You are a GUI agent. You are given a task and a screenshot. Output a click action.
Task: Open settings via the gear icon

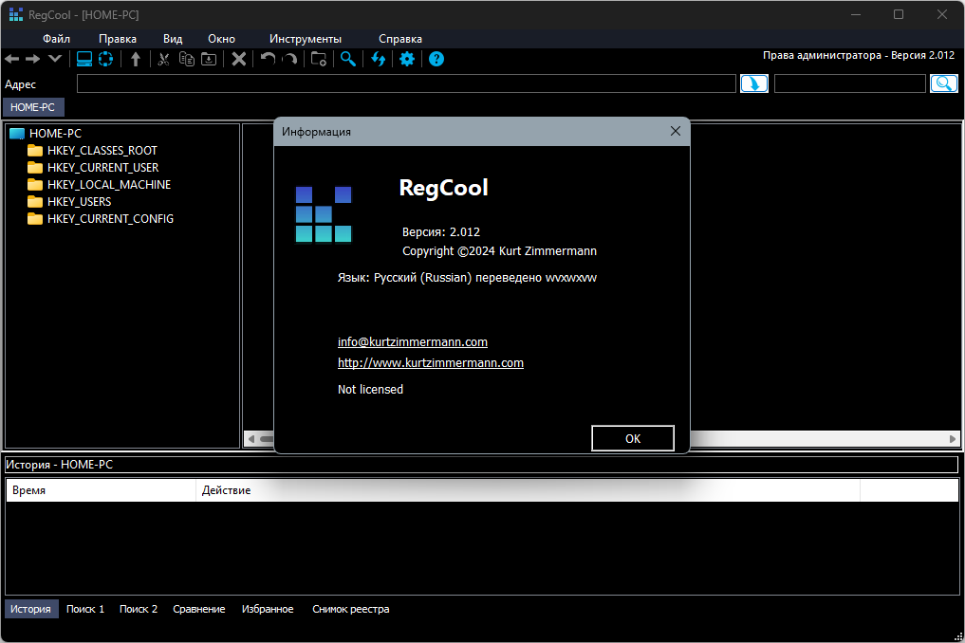point(407,59)
